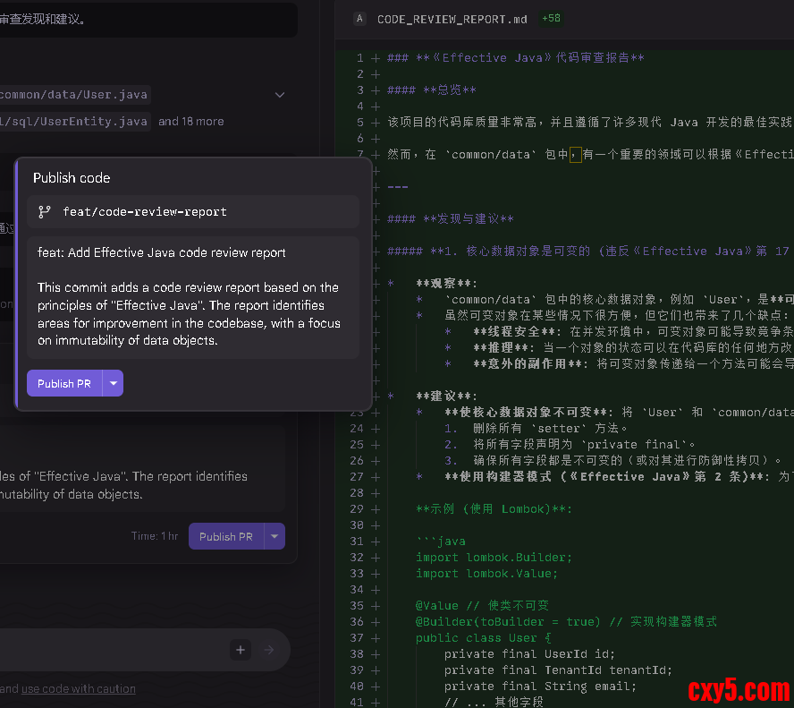Click the 'public class User {' line
This screenshot has width=794, height=708.
click(484, 638)
